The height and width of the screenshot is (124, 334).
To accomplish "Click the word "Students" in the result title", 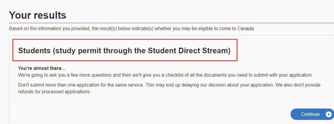I will pos(34,51).
